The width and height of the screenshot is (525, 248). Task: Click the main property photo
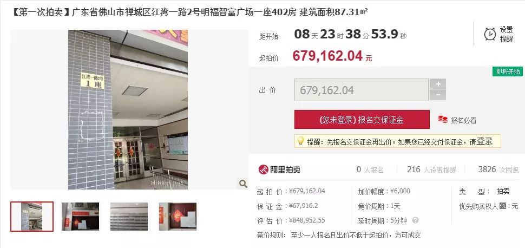point(128,109)
